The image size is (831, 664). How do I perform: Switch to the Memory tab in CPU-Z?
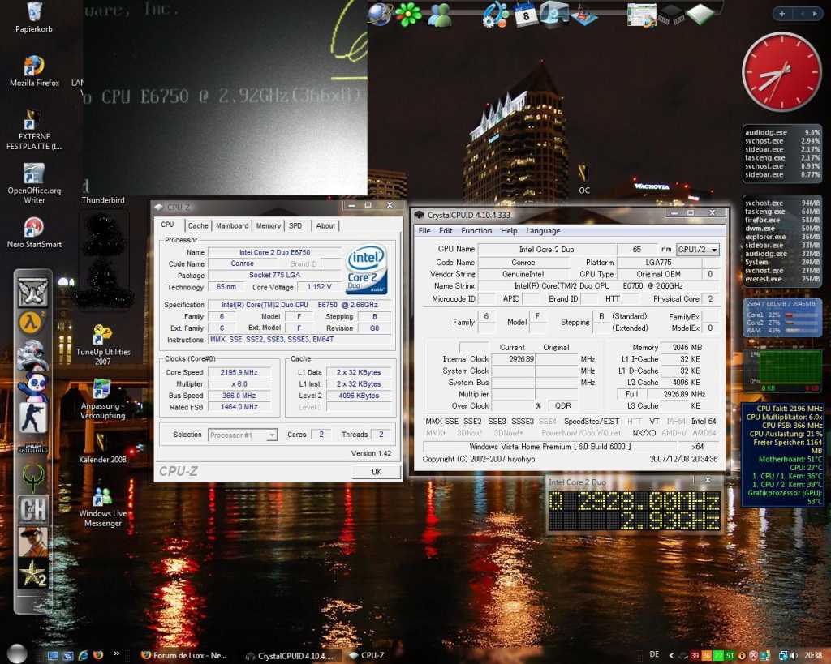click(268, 225)
